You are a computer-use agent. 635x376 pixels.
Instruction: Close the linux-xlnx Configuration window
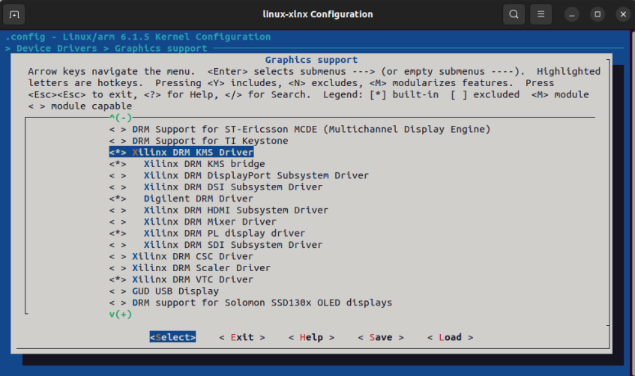[623, 14]
